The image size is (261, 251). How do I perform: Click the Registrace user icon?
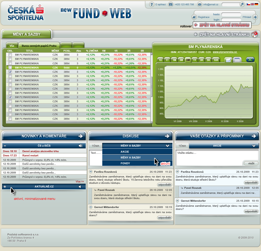tap(194, 17)
